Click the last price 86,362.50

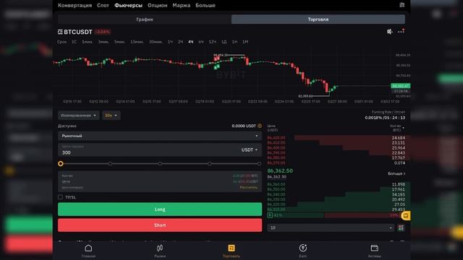(280, 170)
